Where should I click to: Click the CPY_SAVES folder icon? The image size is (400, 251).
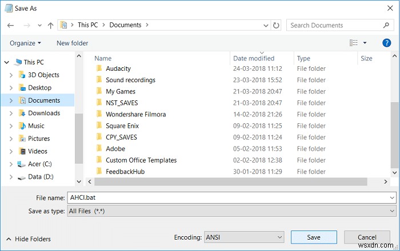pyautogui.click(x=99, y=137)
